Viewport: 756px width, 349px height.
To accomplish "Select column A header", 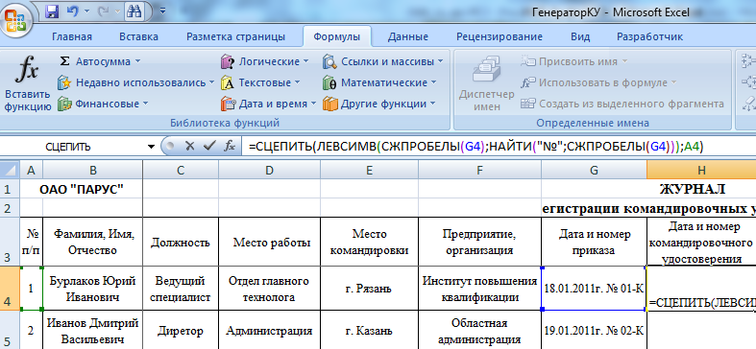I will point(32,170).
